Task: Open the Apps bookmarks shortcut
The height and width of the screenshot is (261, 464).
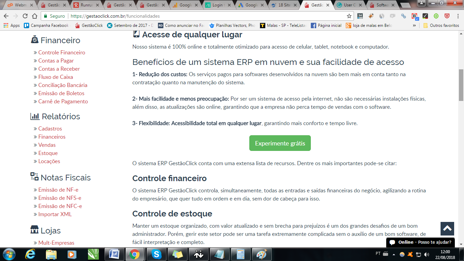Action: (x=12, y=25)
